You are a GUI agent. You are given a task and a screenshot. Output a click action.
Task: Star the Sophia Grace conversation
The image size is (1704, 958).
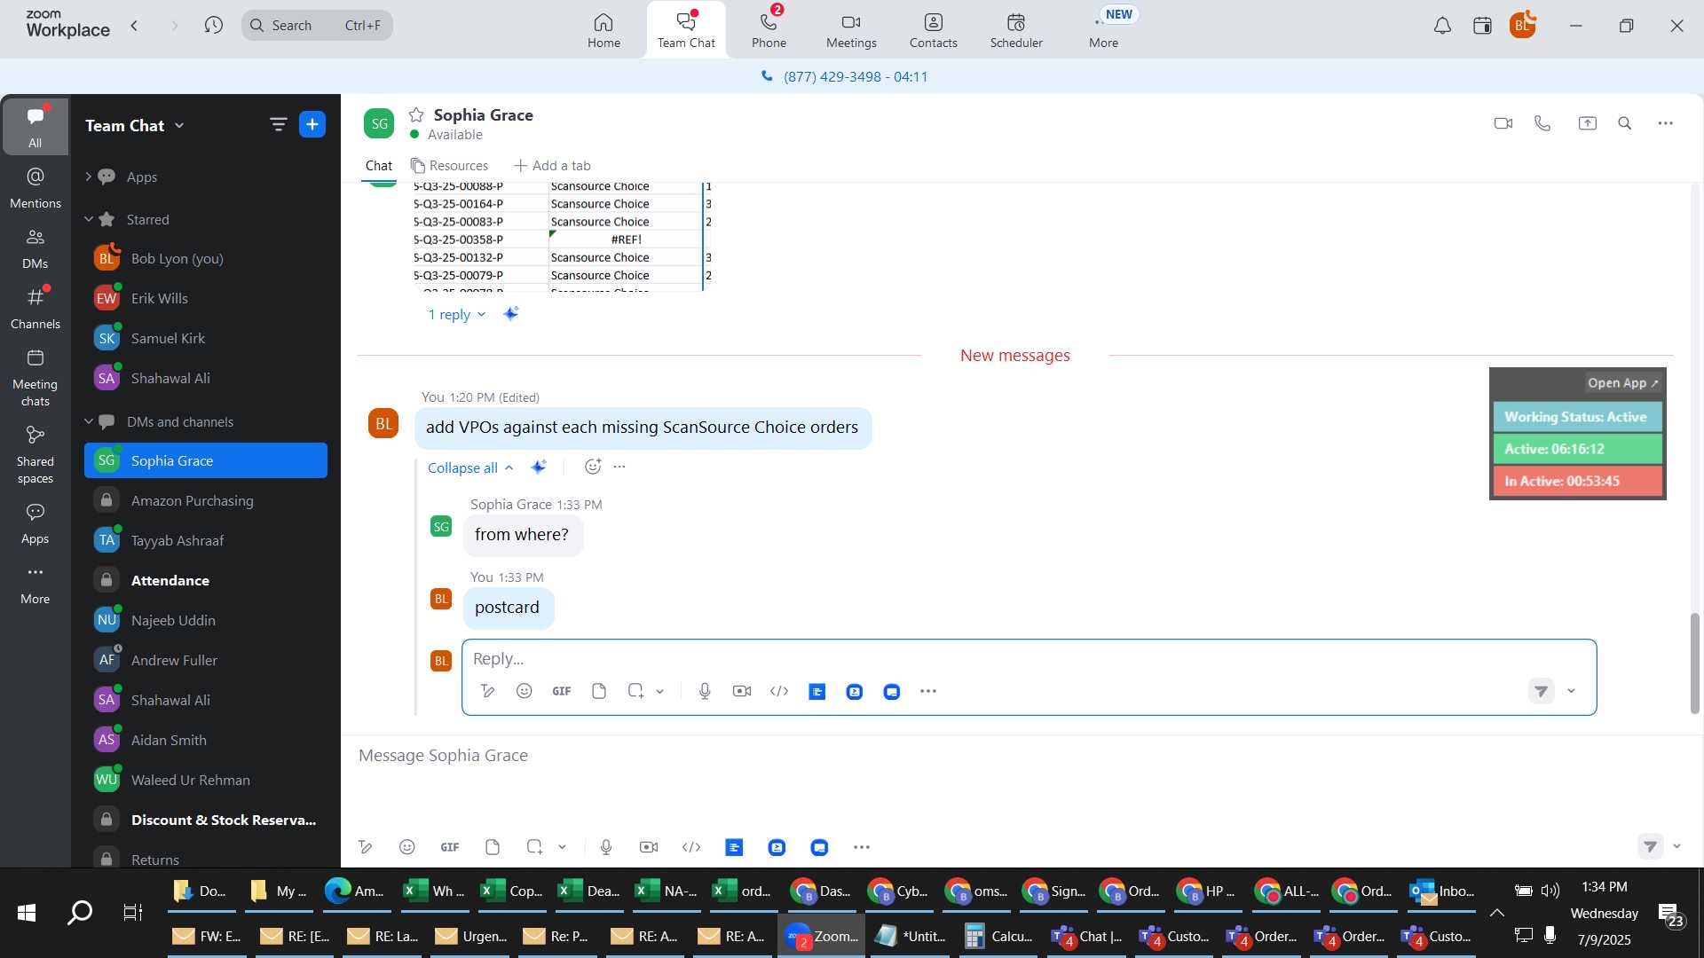coord(415,115)
